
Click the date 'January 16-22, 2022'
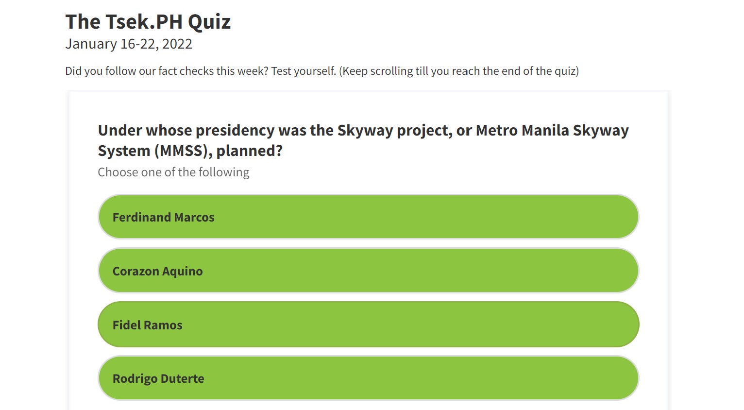(x=129, y=44)
